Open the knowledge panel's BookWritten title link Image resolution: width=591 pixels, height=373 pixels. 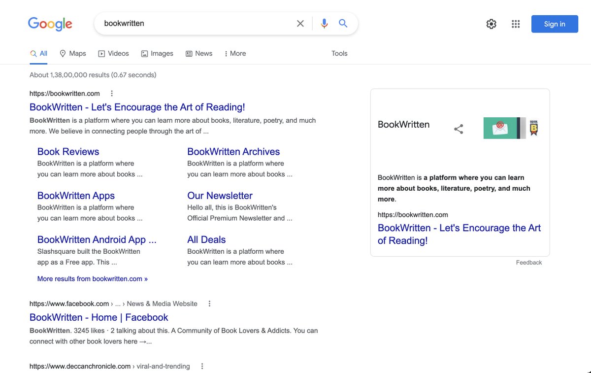pyautogui.click(x=459, y=234)
